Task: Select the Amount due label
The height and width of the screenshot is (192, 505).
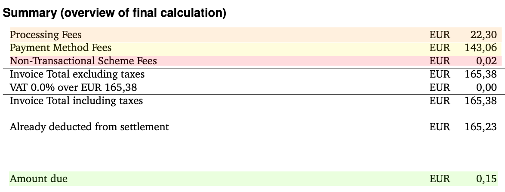Action: 39,179
